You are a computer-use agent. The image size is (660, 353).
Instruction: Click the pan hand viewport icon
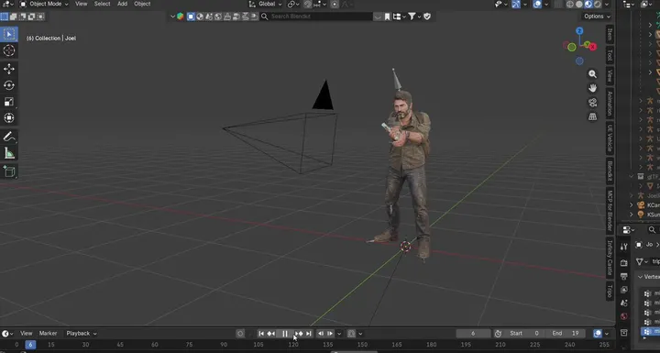point(593,88)
